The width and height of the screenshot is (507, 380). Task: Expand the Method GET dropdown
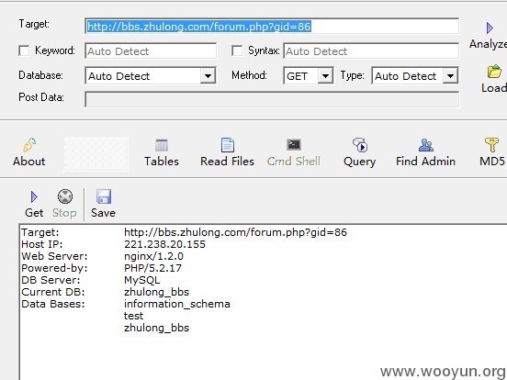(325, 76)
